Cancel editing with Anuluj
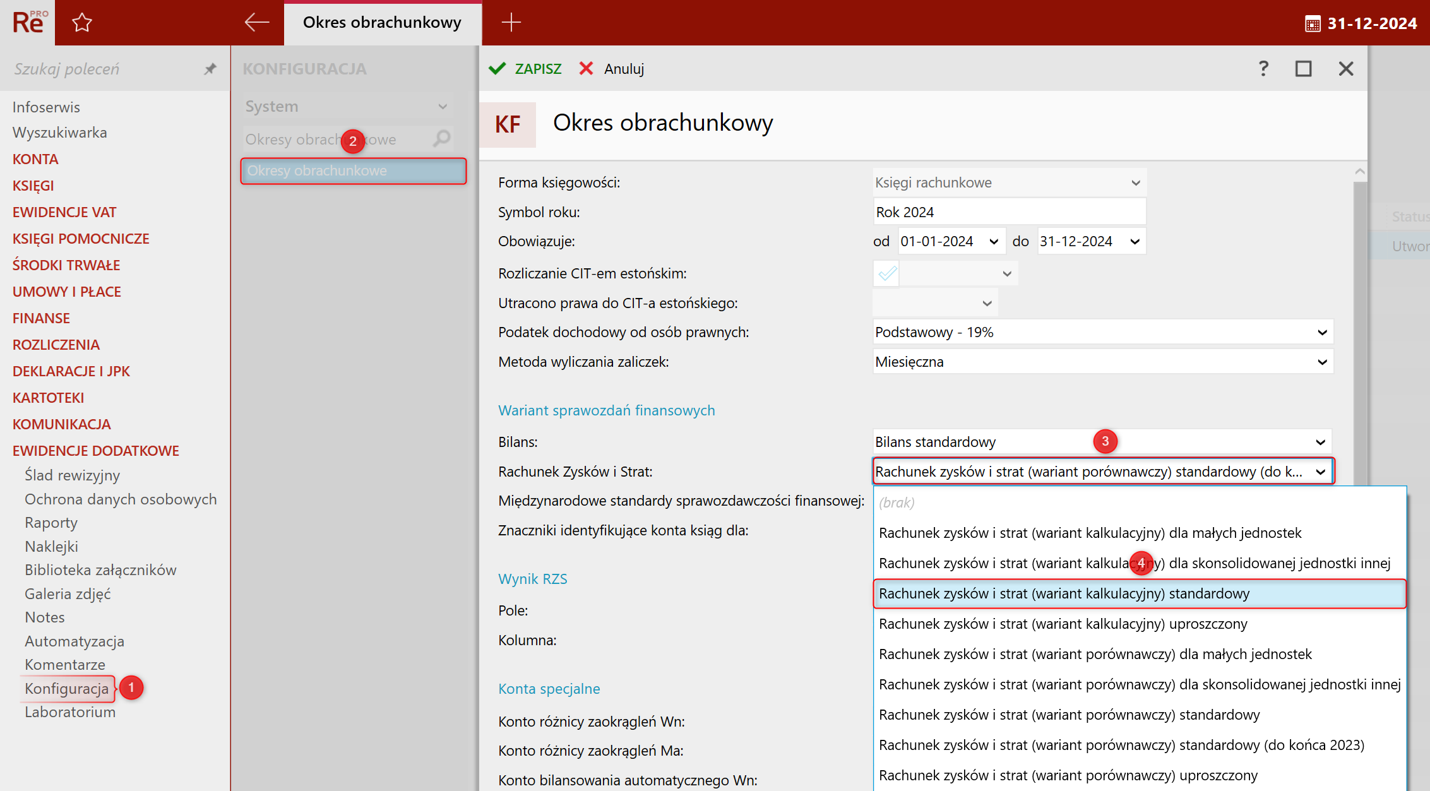The image size is (1430, 791). tap(612, 68)
